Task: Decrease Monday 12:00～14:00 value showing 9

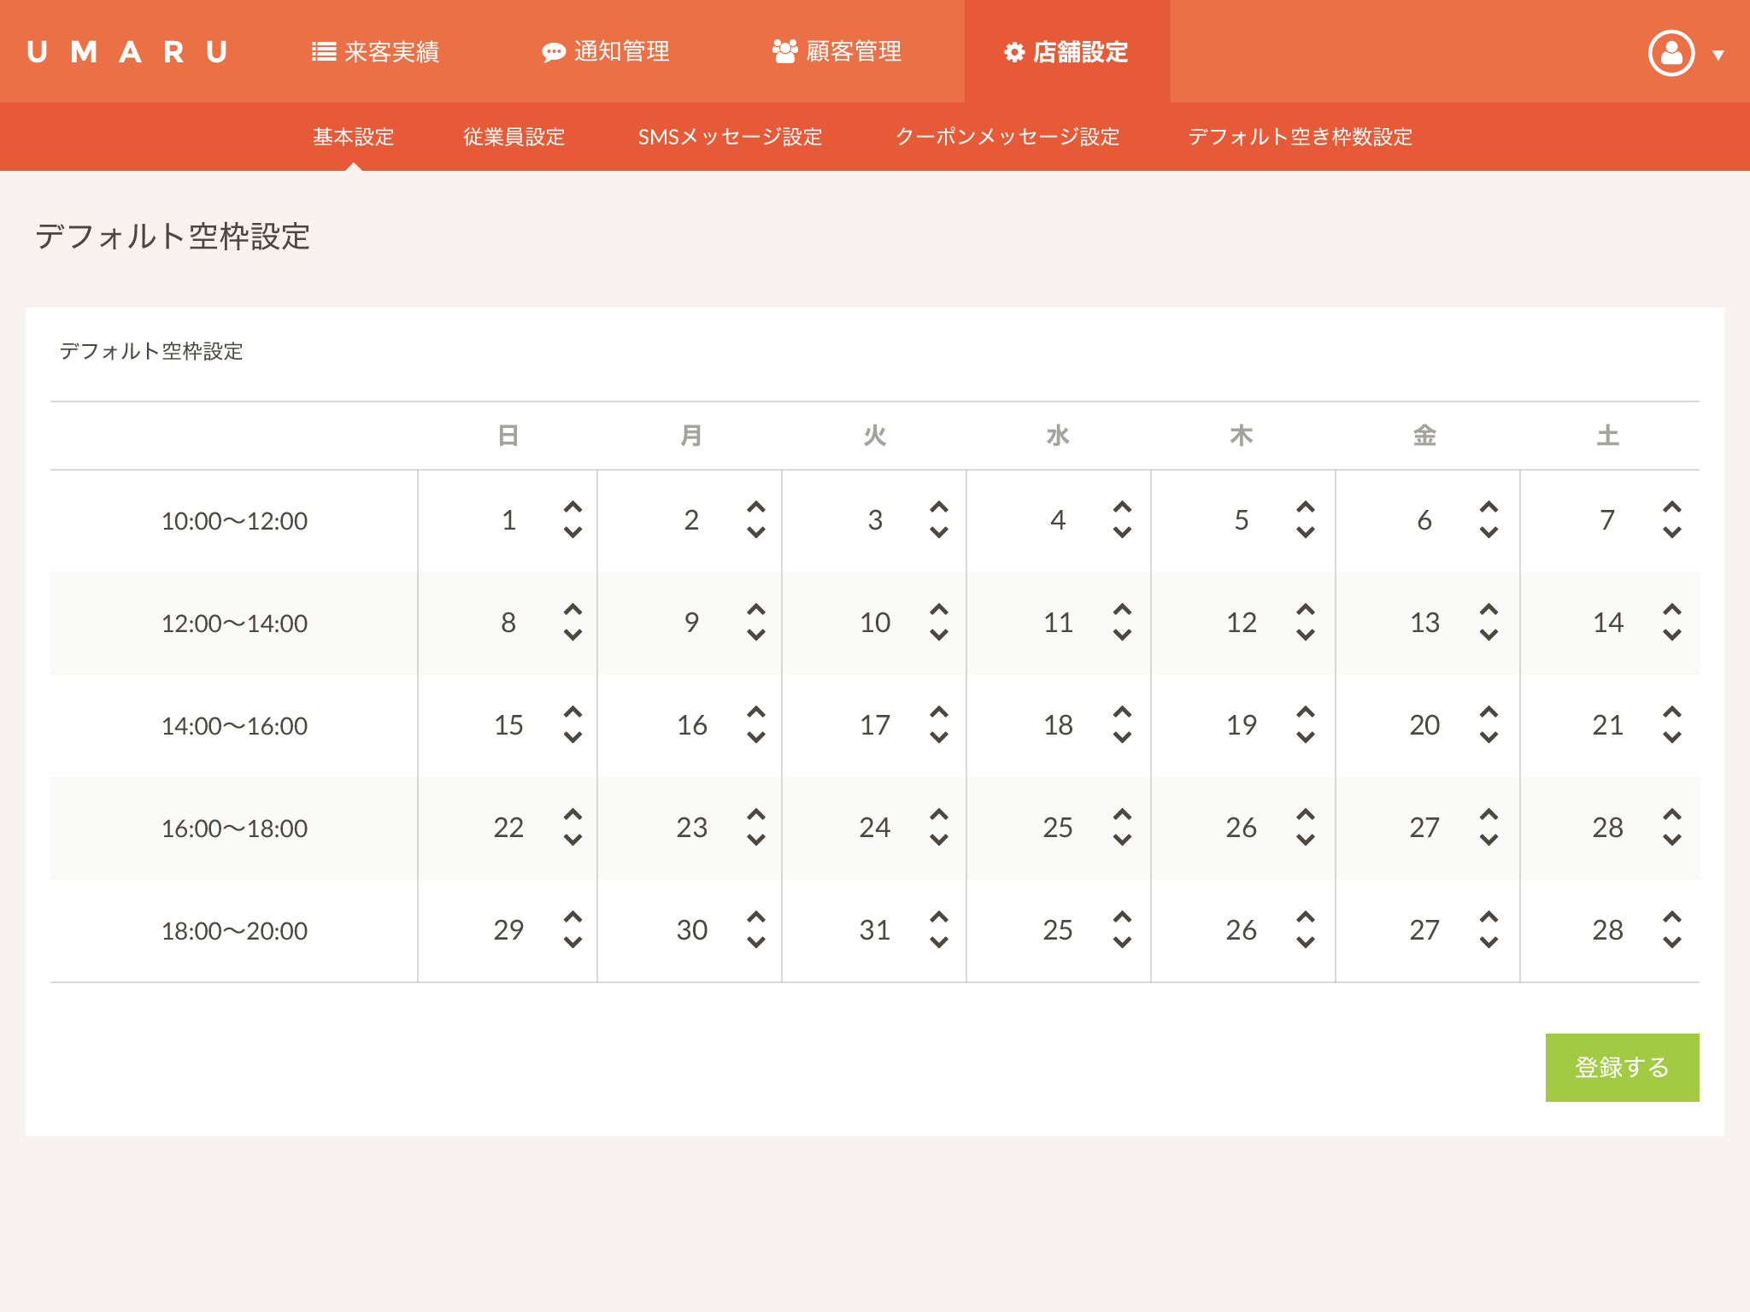Action: (756, 635)
